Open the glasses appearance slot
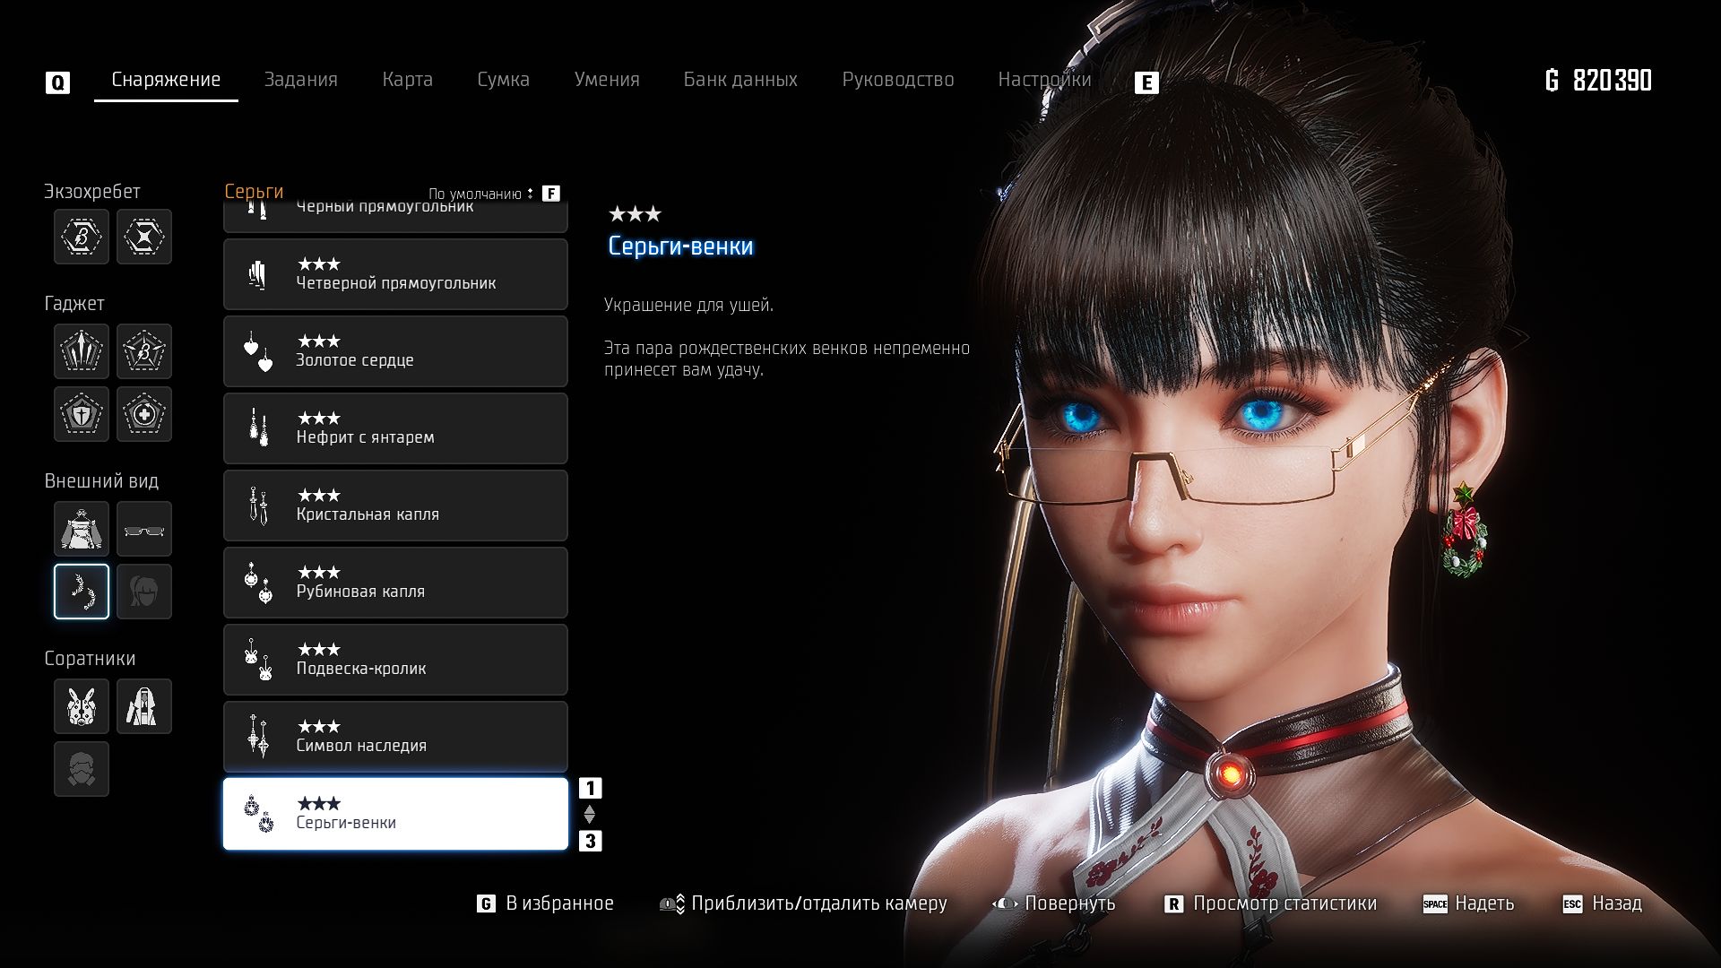This screenshot has height=968, width=1721. (x=144, y=529)
